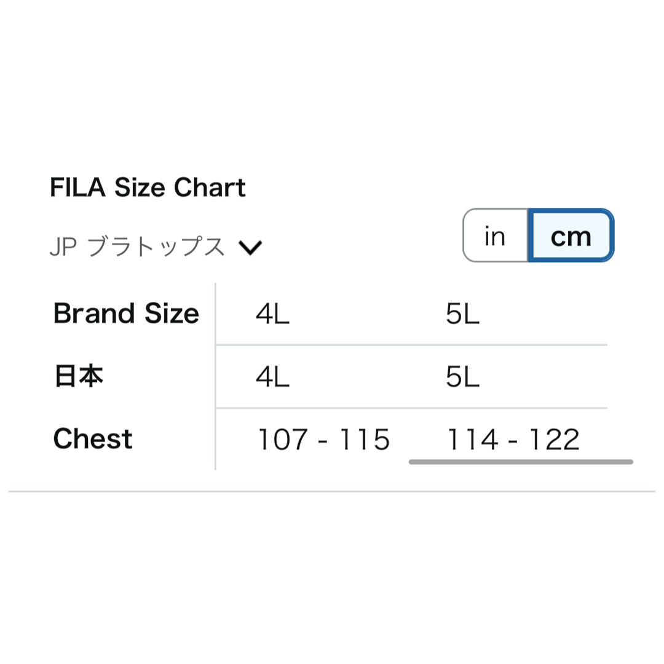Click the vertical divider next to the row headers
The height and width of the screenshot is (664, 664).
pyautogui.click(x=216, y=376)
